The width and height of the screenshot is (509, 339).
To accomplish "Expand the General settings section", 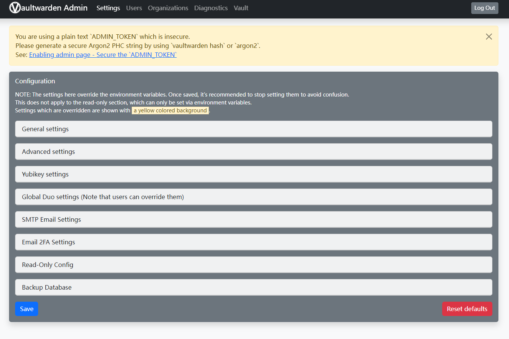I will (x=253, y=129).
